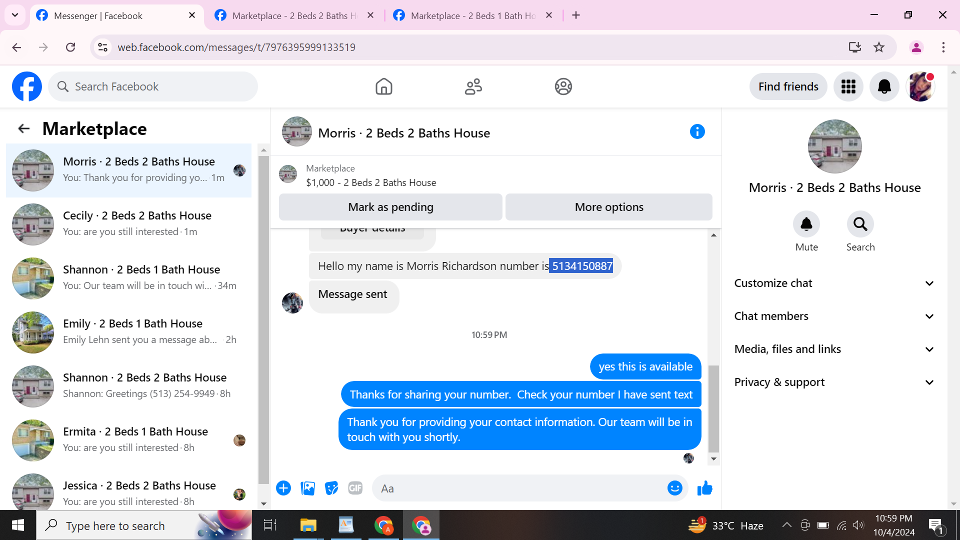960x540 pixels.
Task: Open the emoji picker in message box
Action: (x=675, y=488)
